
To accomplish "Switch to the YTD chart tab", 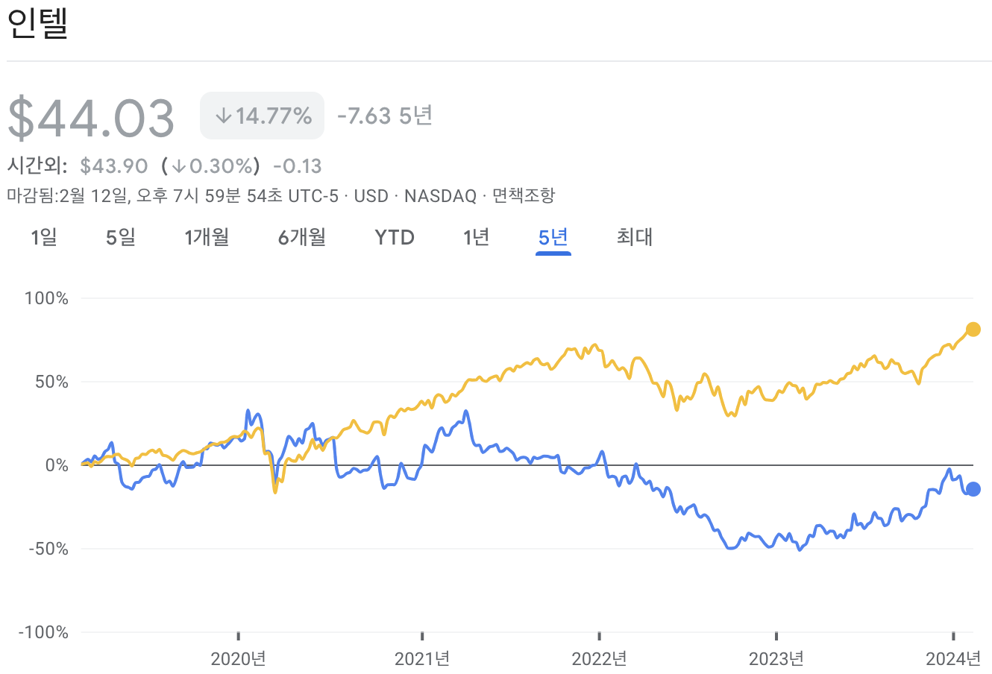I will click(x=394, y=237).
